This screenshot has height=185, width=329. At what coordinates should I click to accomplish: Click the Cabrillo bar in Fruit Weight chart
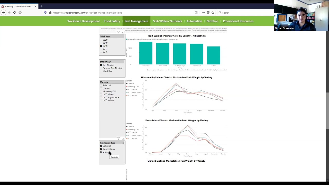[x=214, y=55]
